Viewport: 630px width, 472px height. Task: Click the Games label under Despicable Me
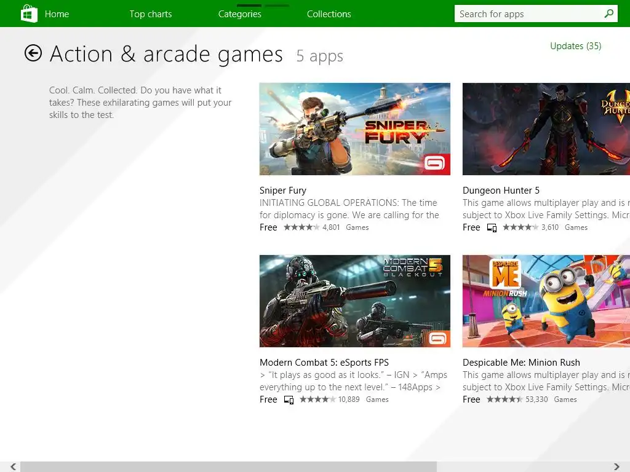tap(565, 399)
